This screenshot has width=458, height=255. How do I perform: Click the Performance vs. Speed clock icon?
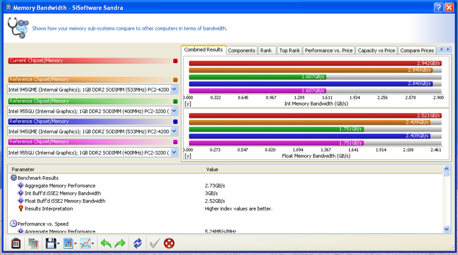13,224
